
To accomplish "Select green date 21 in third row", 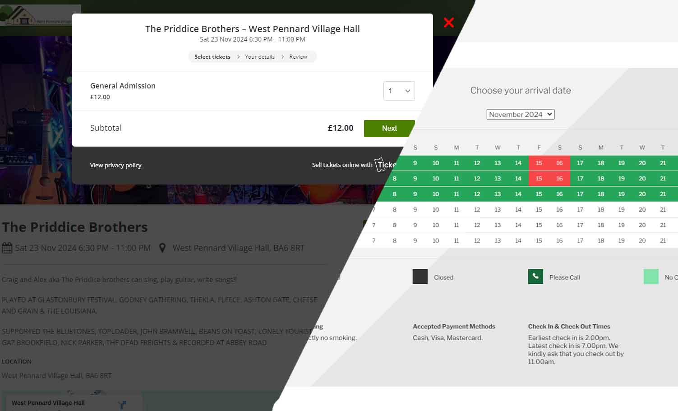I will pyautogui.click(x=663, y=194).
